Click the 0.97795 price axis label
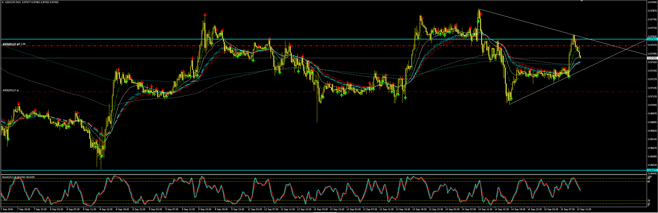This screenshot has height=213, width=658. [653, 19]
